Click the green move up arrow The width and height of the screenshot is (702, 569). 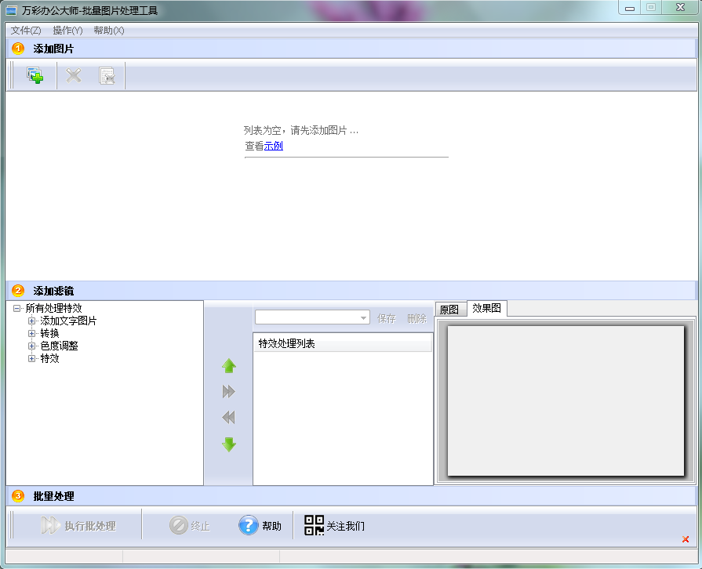pos(229,366)
